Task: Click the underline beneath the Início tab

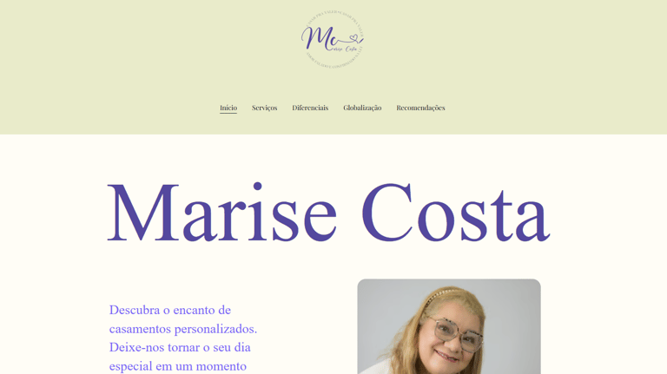Action: (x=228, y=113)
